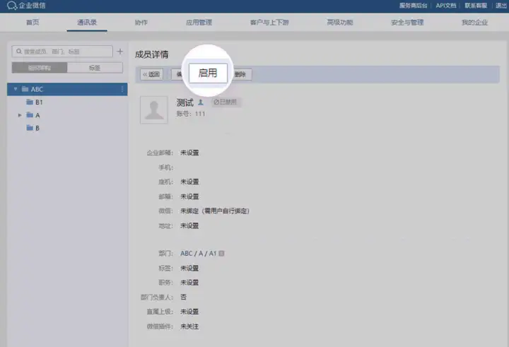Expand the A department tree node

[x=20, y=115]
